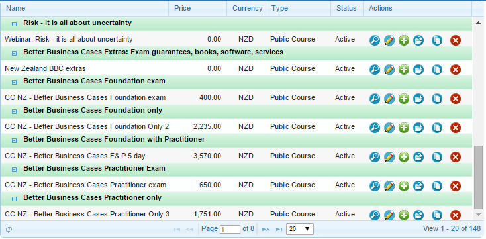This screenshot has width=486, height=239.
Task: Delete CC NZ Practitioner exam with red X
Action: [x=456, y=186]
